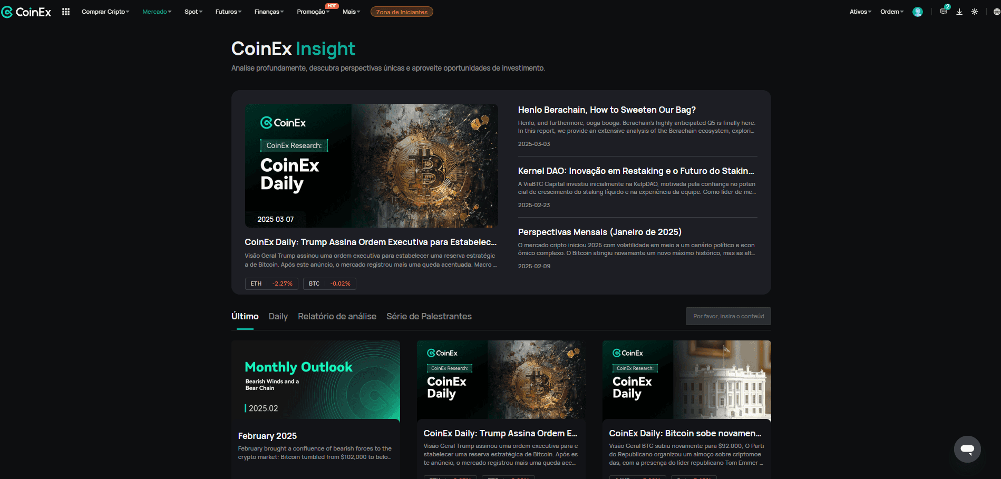The image size is (1001, 479).
Task: Select the Último tab
Action: tap(245, 316)
